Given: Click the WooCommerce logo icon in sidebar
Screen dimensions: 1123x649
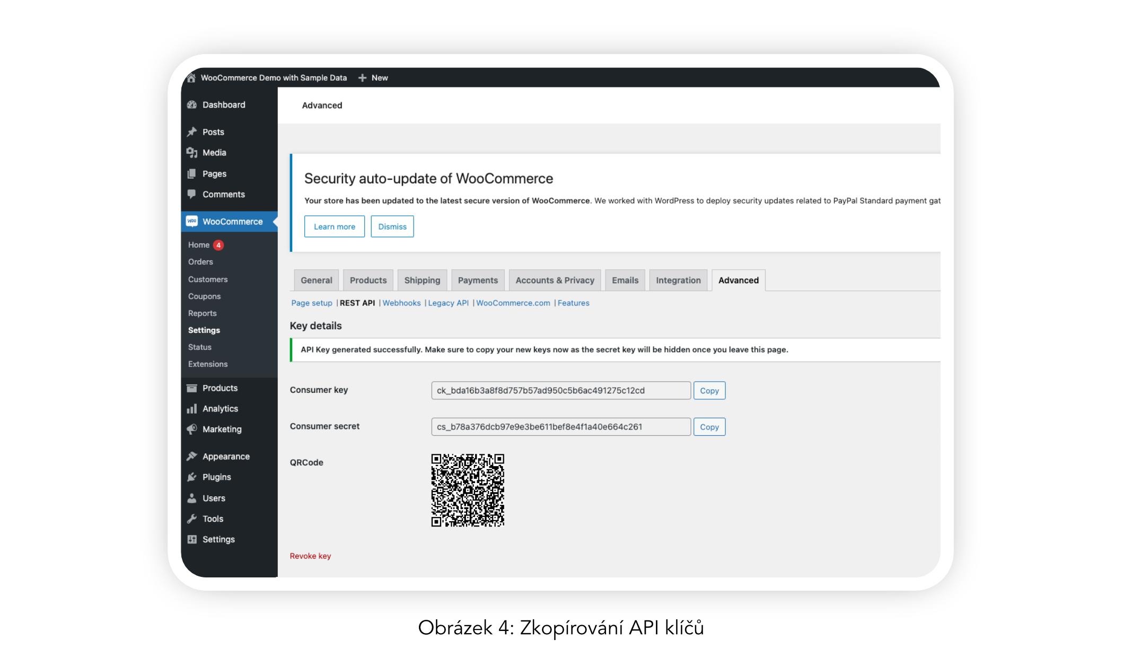Looking at the screenshot, I should click(192, 222).
